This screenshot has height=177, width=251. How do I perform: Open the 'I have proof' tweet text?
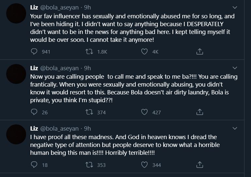[x=125, y=145]
